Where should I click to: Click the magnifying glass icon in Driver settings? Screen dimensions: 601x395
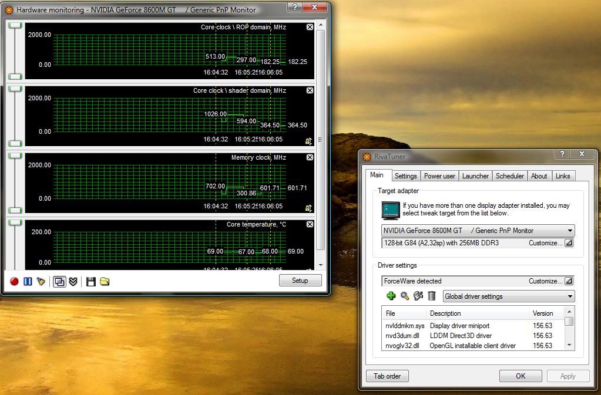(x=405, y=296)
